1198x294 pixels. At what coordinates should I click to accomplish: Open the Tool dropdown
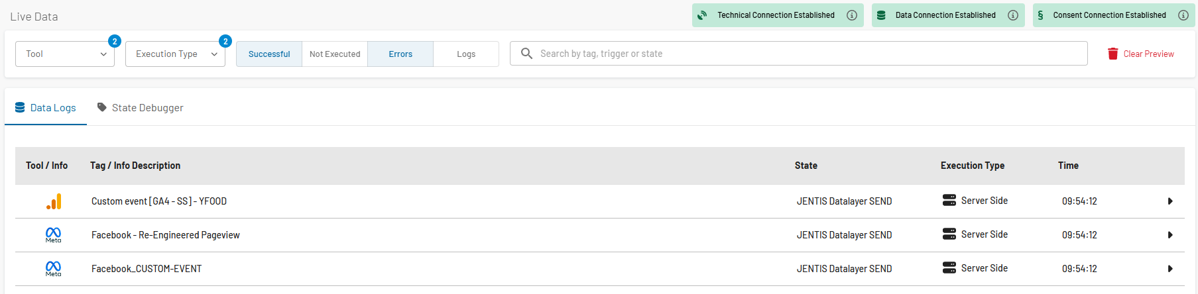click(x=65, y=54)
